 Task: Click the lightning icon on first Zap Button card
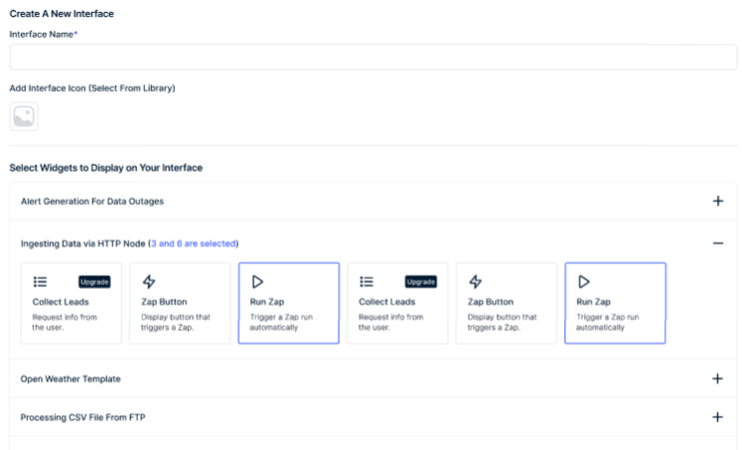click(x=149, y=281)
